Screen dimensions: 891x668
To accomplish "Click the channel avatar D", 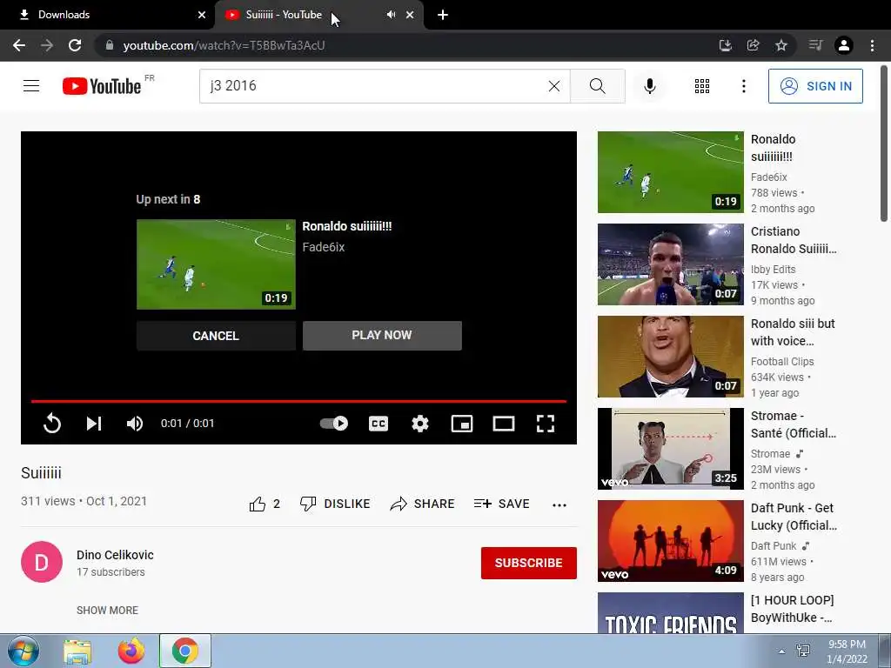I will click(x=42, y=562).
